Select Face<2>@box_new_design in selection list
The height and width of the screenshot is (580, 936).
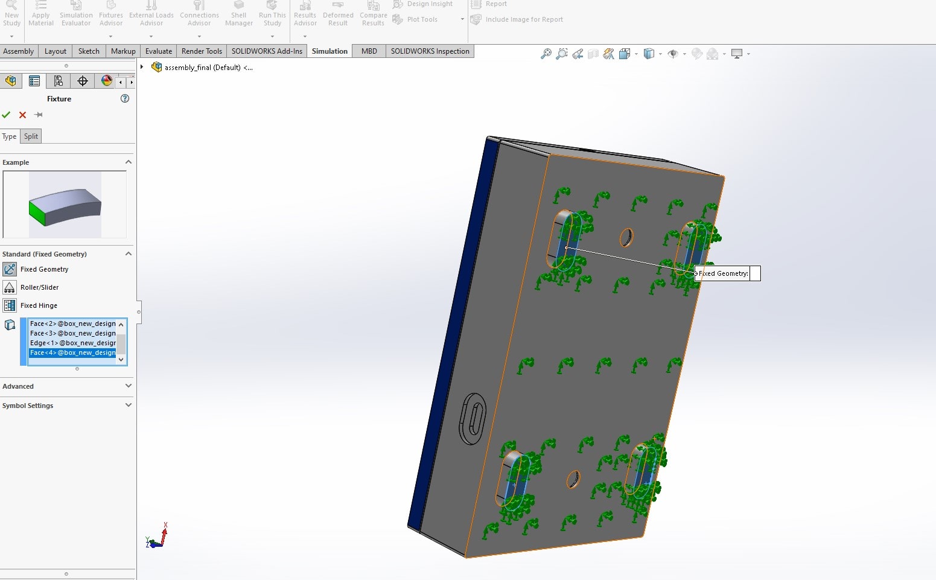coord(72,323)
